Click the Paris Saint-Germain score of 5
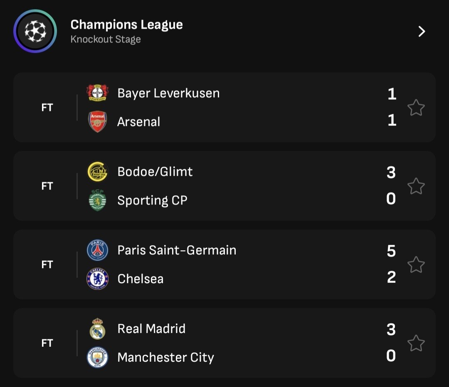This screenshot has width=449, height=387. point(391,251)
